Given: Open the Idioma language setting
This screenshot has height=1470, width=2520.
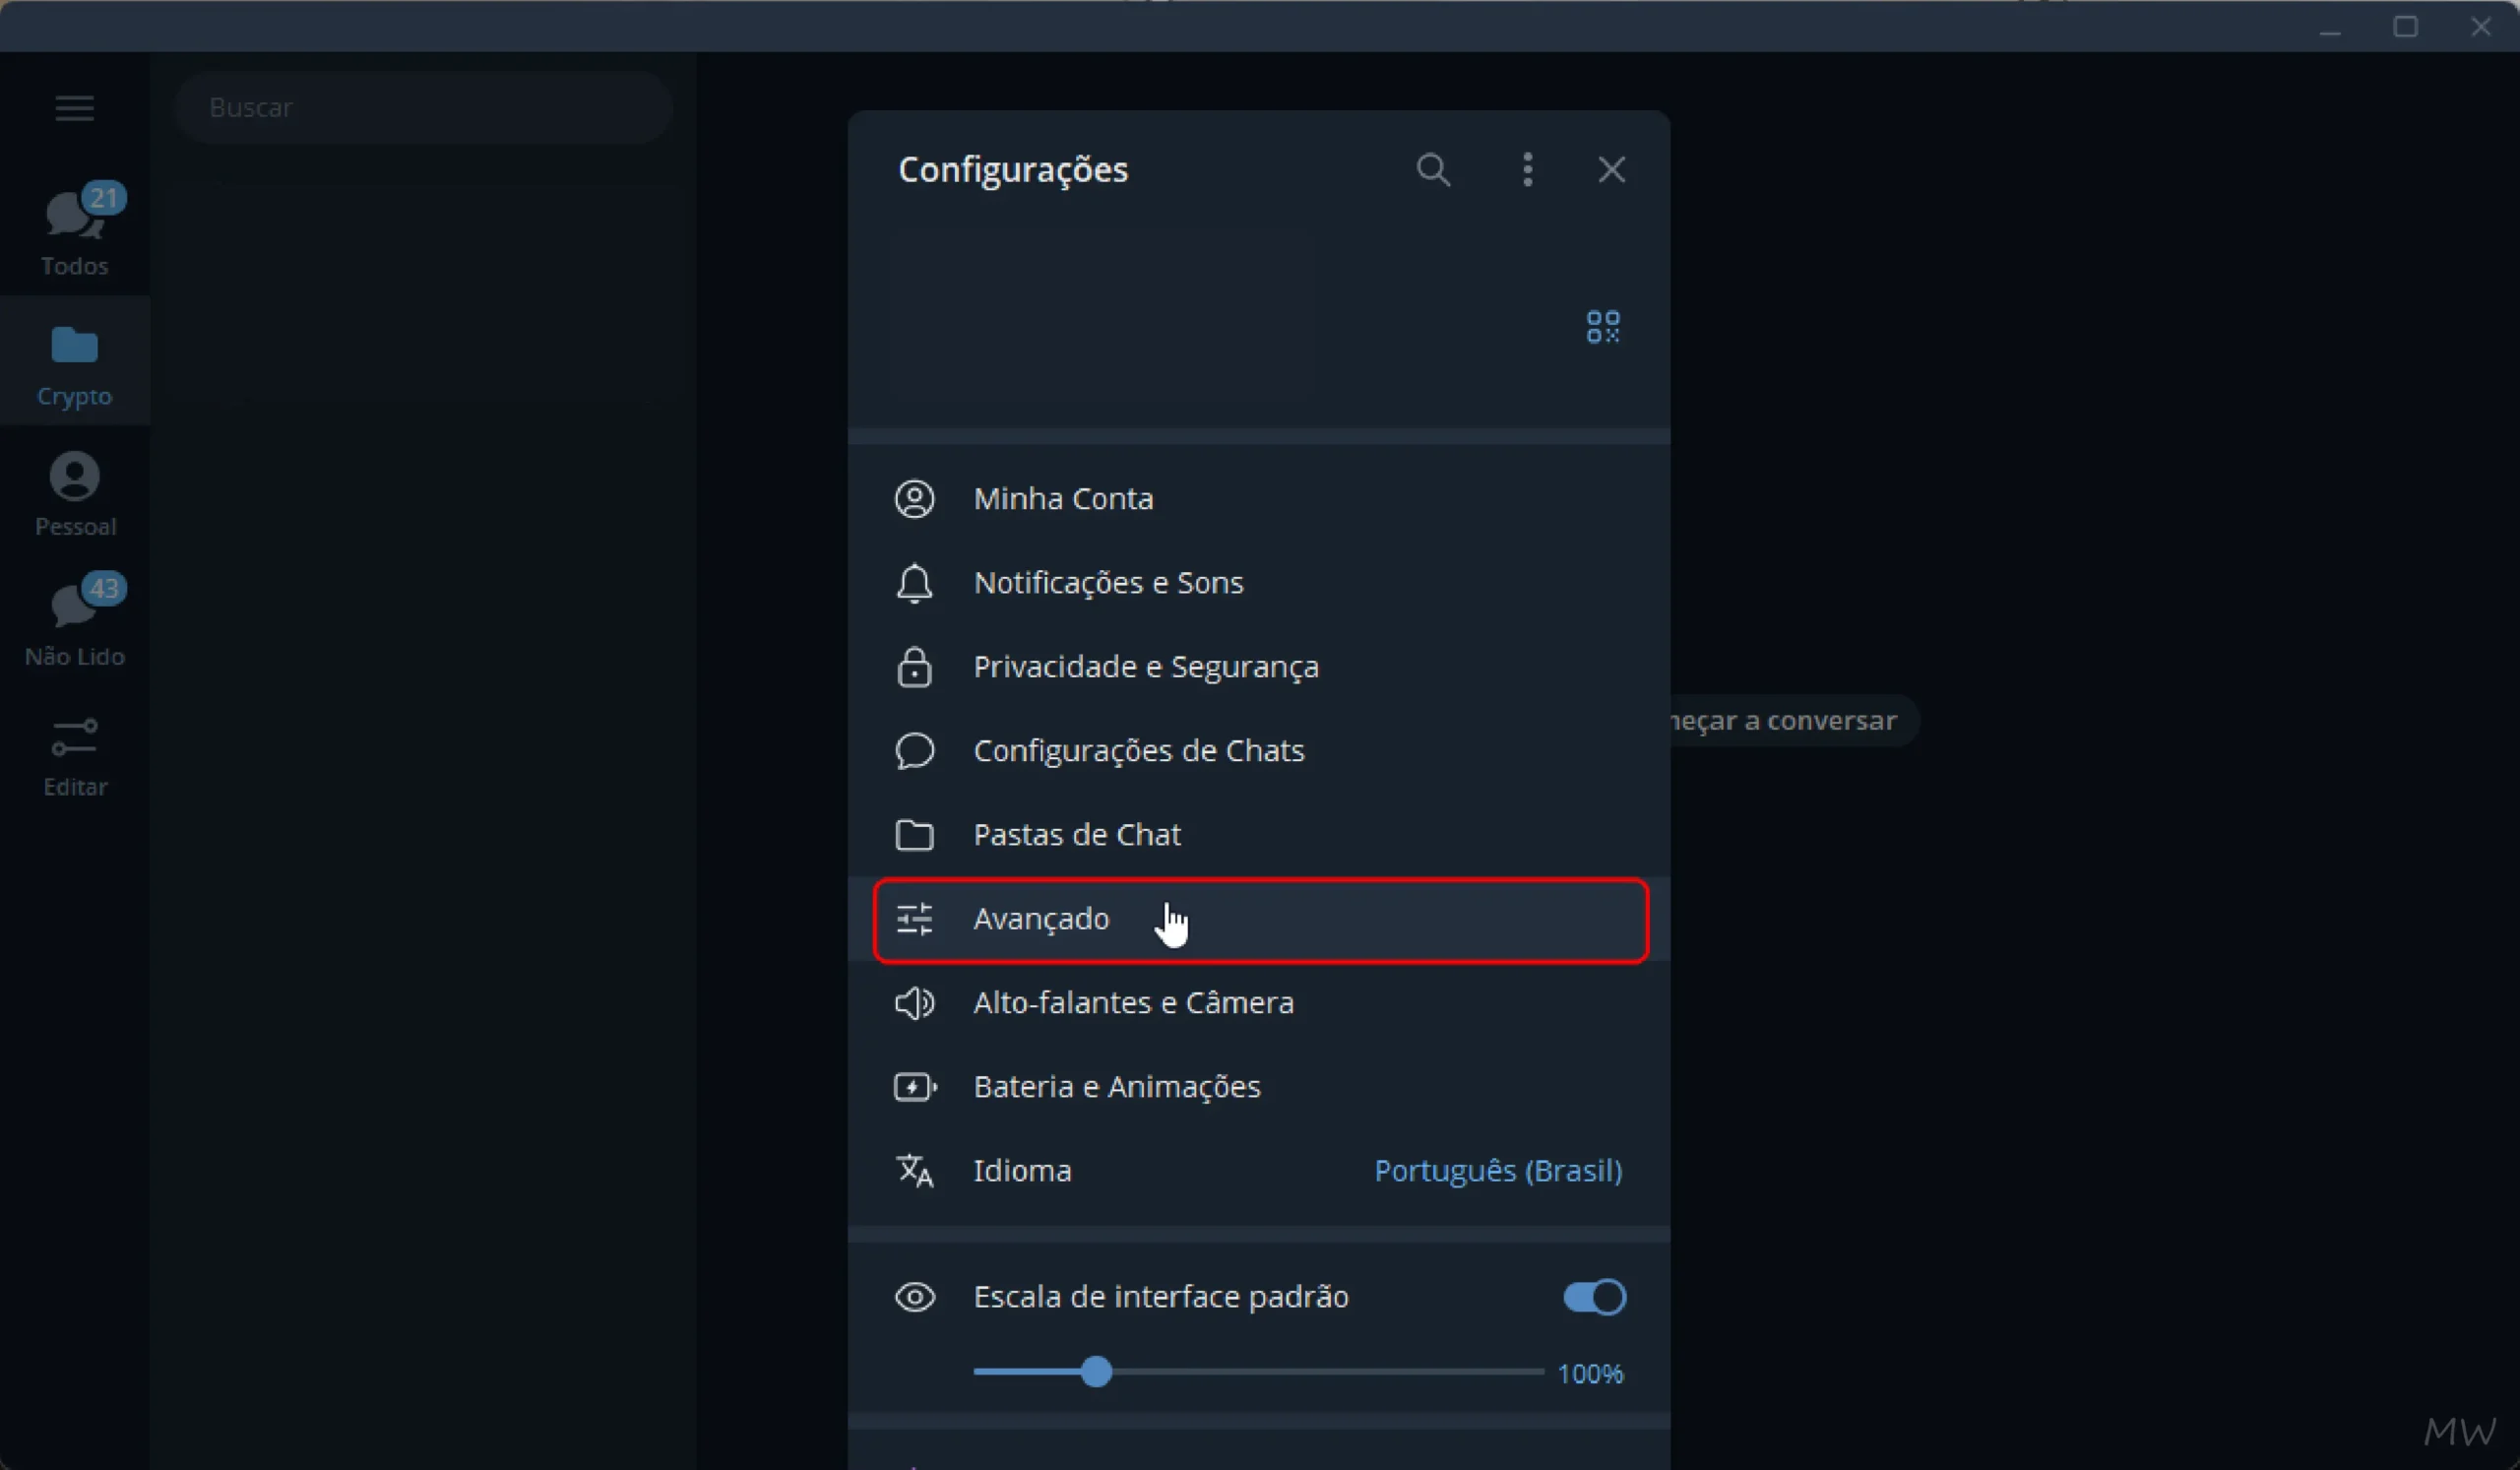Looking at the screenshot, I should pyautogui.click(x=1259, y=1170).
